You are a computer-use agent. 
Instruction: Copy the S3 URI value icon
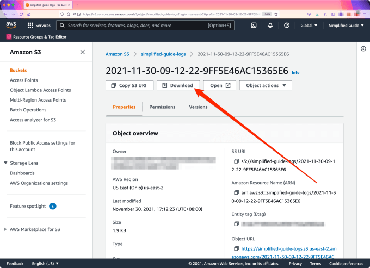click(x=236, y=161)
